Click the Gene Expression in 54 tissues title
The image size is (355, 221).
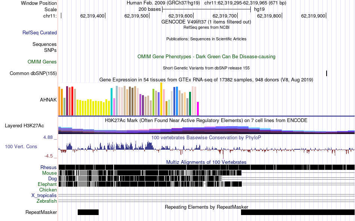(x=206, y=80)
